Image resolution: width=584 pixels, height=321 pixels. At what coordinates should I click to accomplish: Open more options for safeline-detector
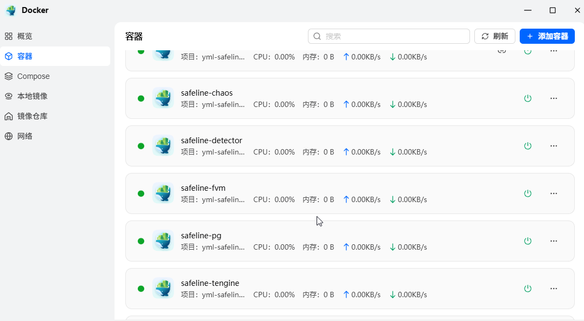(554, 146)
